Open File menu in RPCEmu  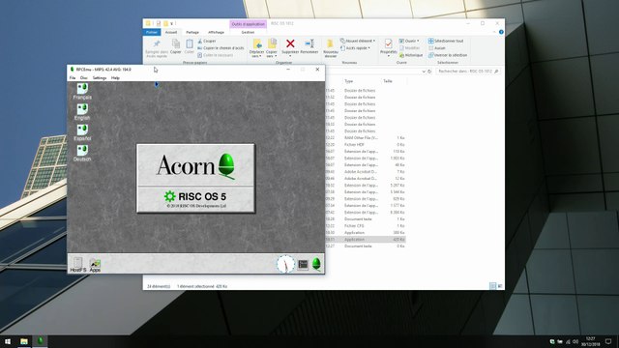pyautogui.click(x=73, y=78)
